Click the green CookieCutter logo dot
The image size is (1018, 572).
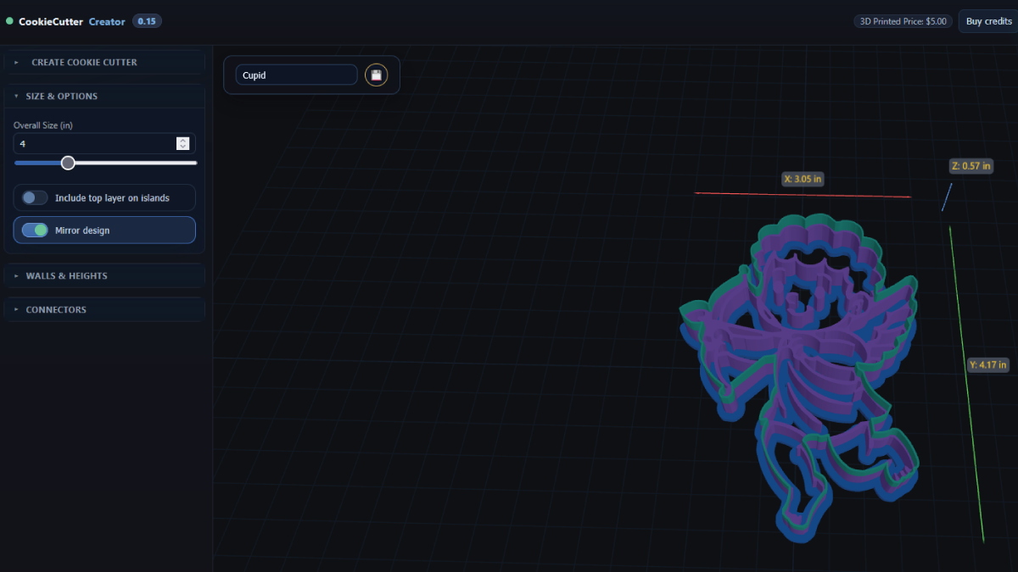click(9, 21)
